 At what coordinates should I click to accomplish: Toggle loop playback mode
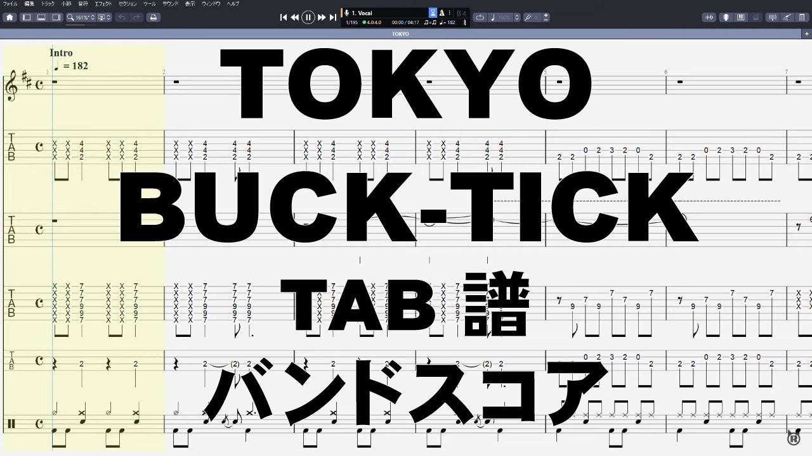point(481,17)
